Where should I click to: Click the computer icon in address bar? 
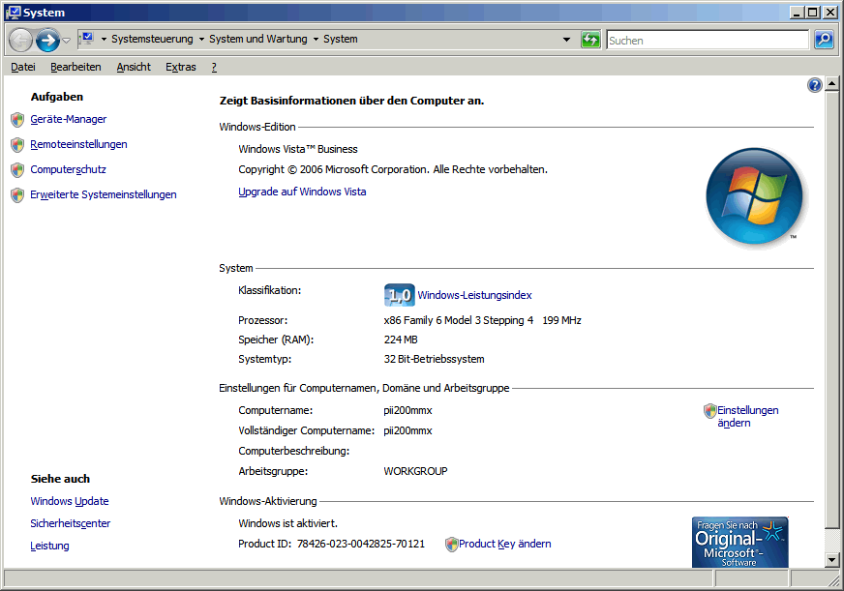[x=86, y=39]
